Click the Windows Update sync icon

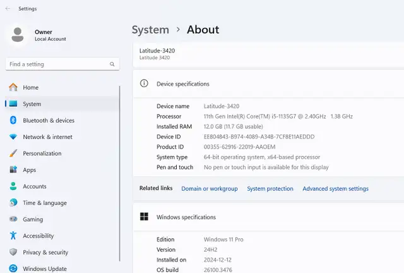[x=13, y=269]
